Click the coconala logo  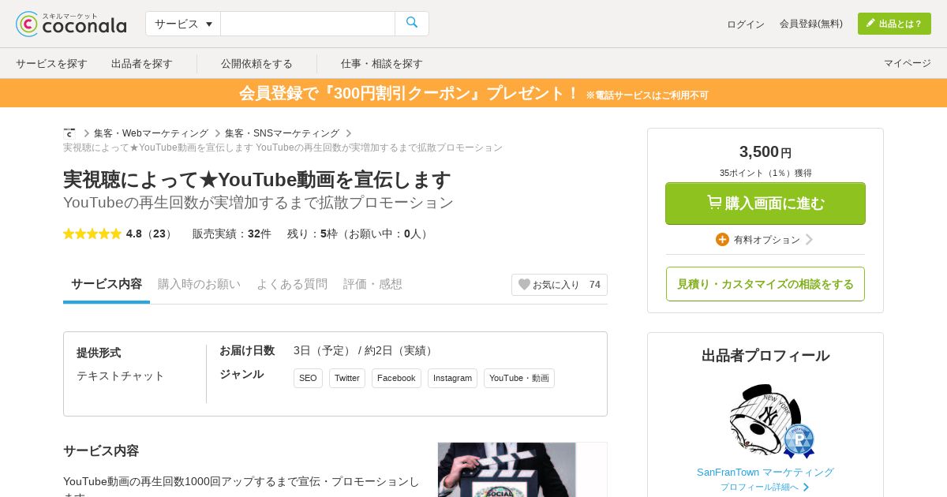71,24
